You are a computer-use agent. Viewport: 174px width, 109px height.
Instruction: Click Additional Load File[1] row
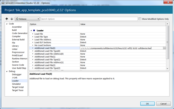pyautogui.click(x=97, y=57)
